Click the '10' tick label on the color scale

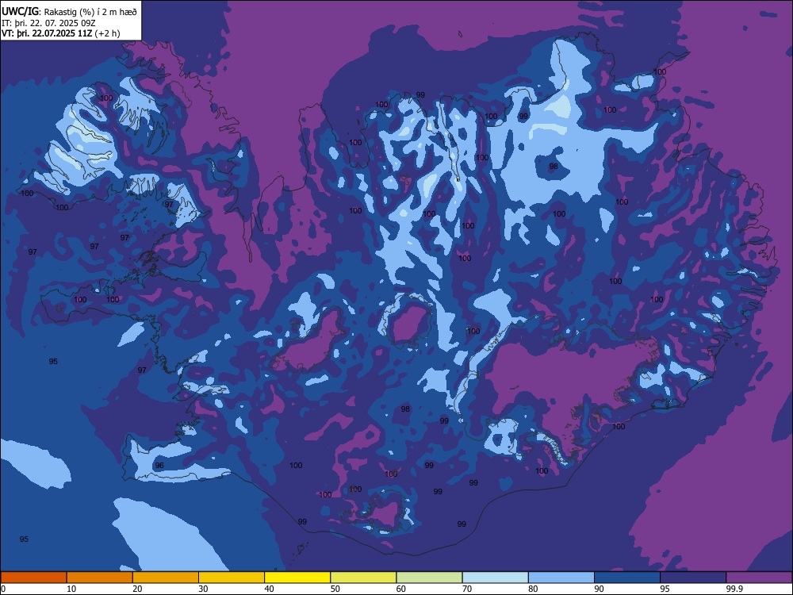click(x=71, y=589)
